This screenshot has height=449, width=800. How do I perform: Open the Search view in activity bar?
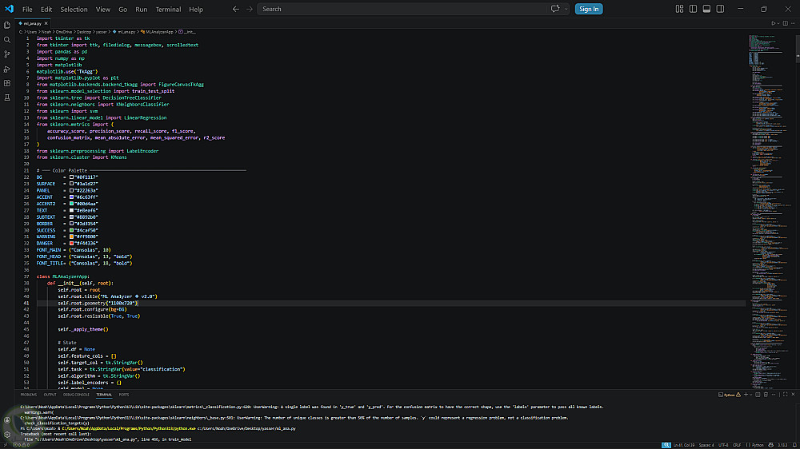[7, 39]
